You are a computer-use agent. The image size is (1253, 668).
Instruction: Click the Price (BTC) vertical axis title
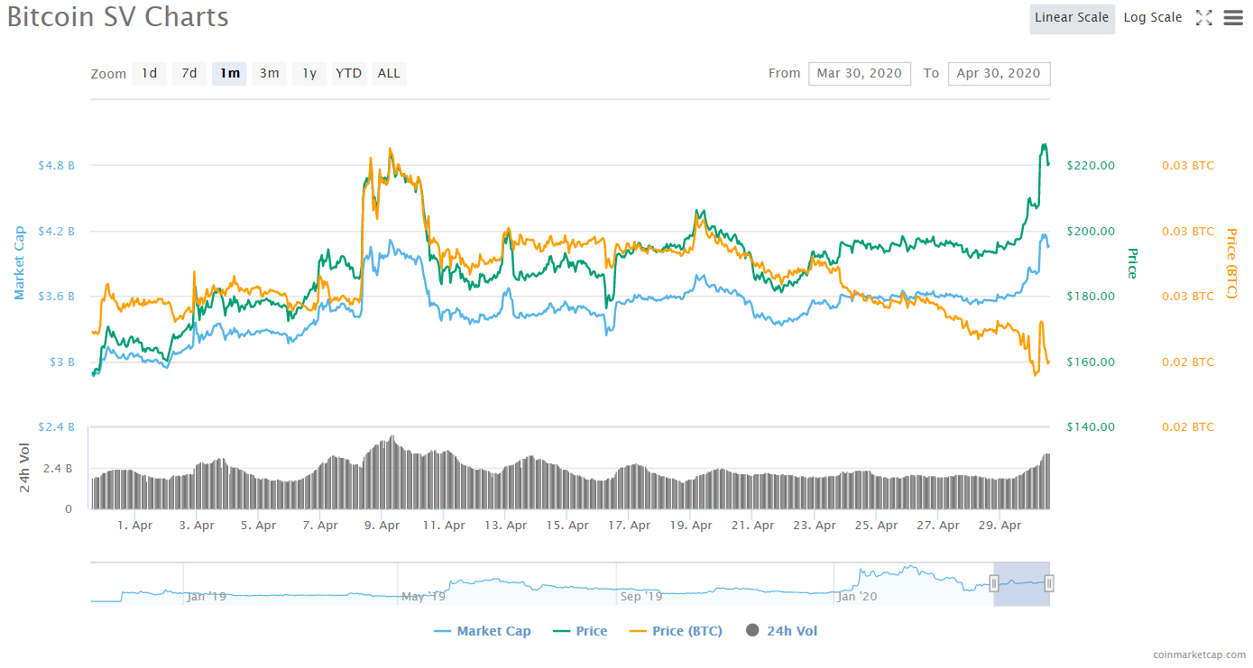1230,263
